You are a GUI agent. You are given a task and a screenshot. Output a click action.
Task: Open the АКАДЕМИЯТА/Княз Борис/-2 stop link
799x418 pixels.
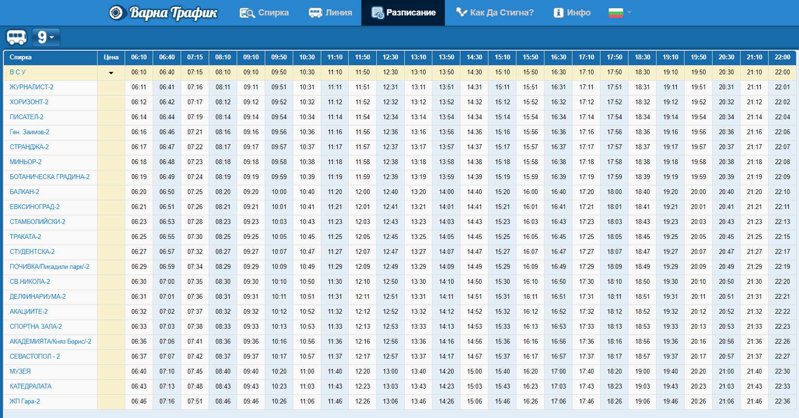click(x=50, y=341)
